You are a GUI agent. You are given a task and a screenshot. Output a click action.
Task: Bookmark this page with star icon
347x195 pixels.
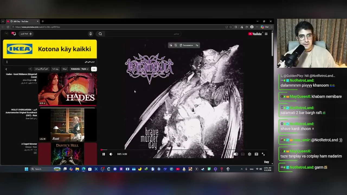pos(231,27)
